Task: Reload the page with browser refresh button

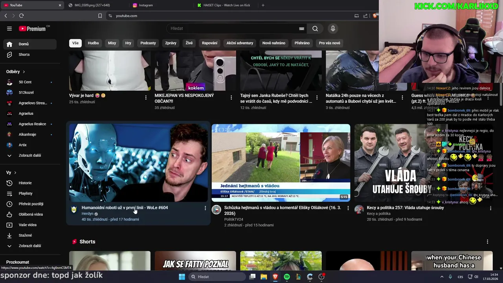Action: 21,16
